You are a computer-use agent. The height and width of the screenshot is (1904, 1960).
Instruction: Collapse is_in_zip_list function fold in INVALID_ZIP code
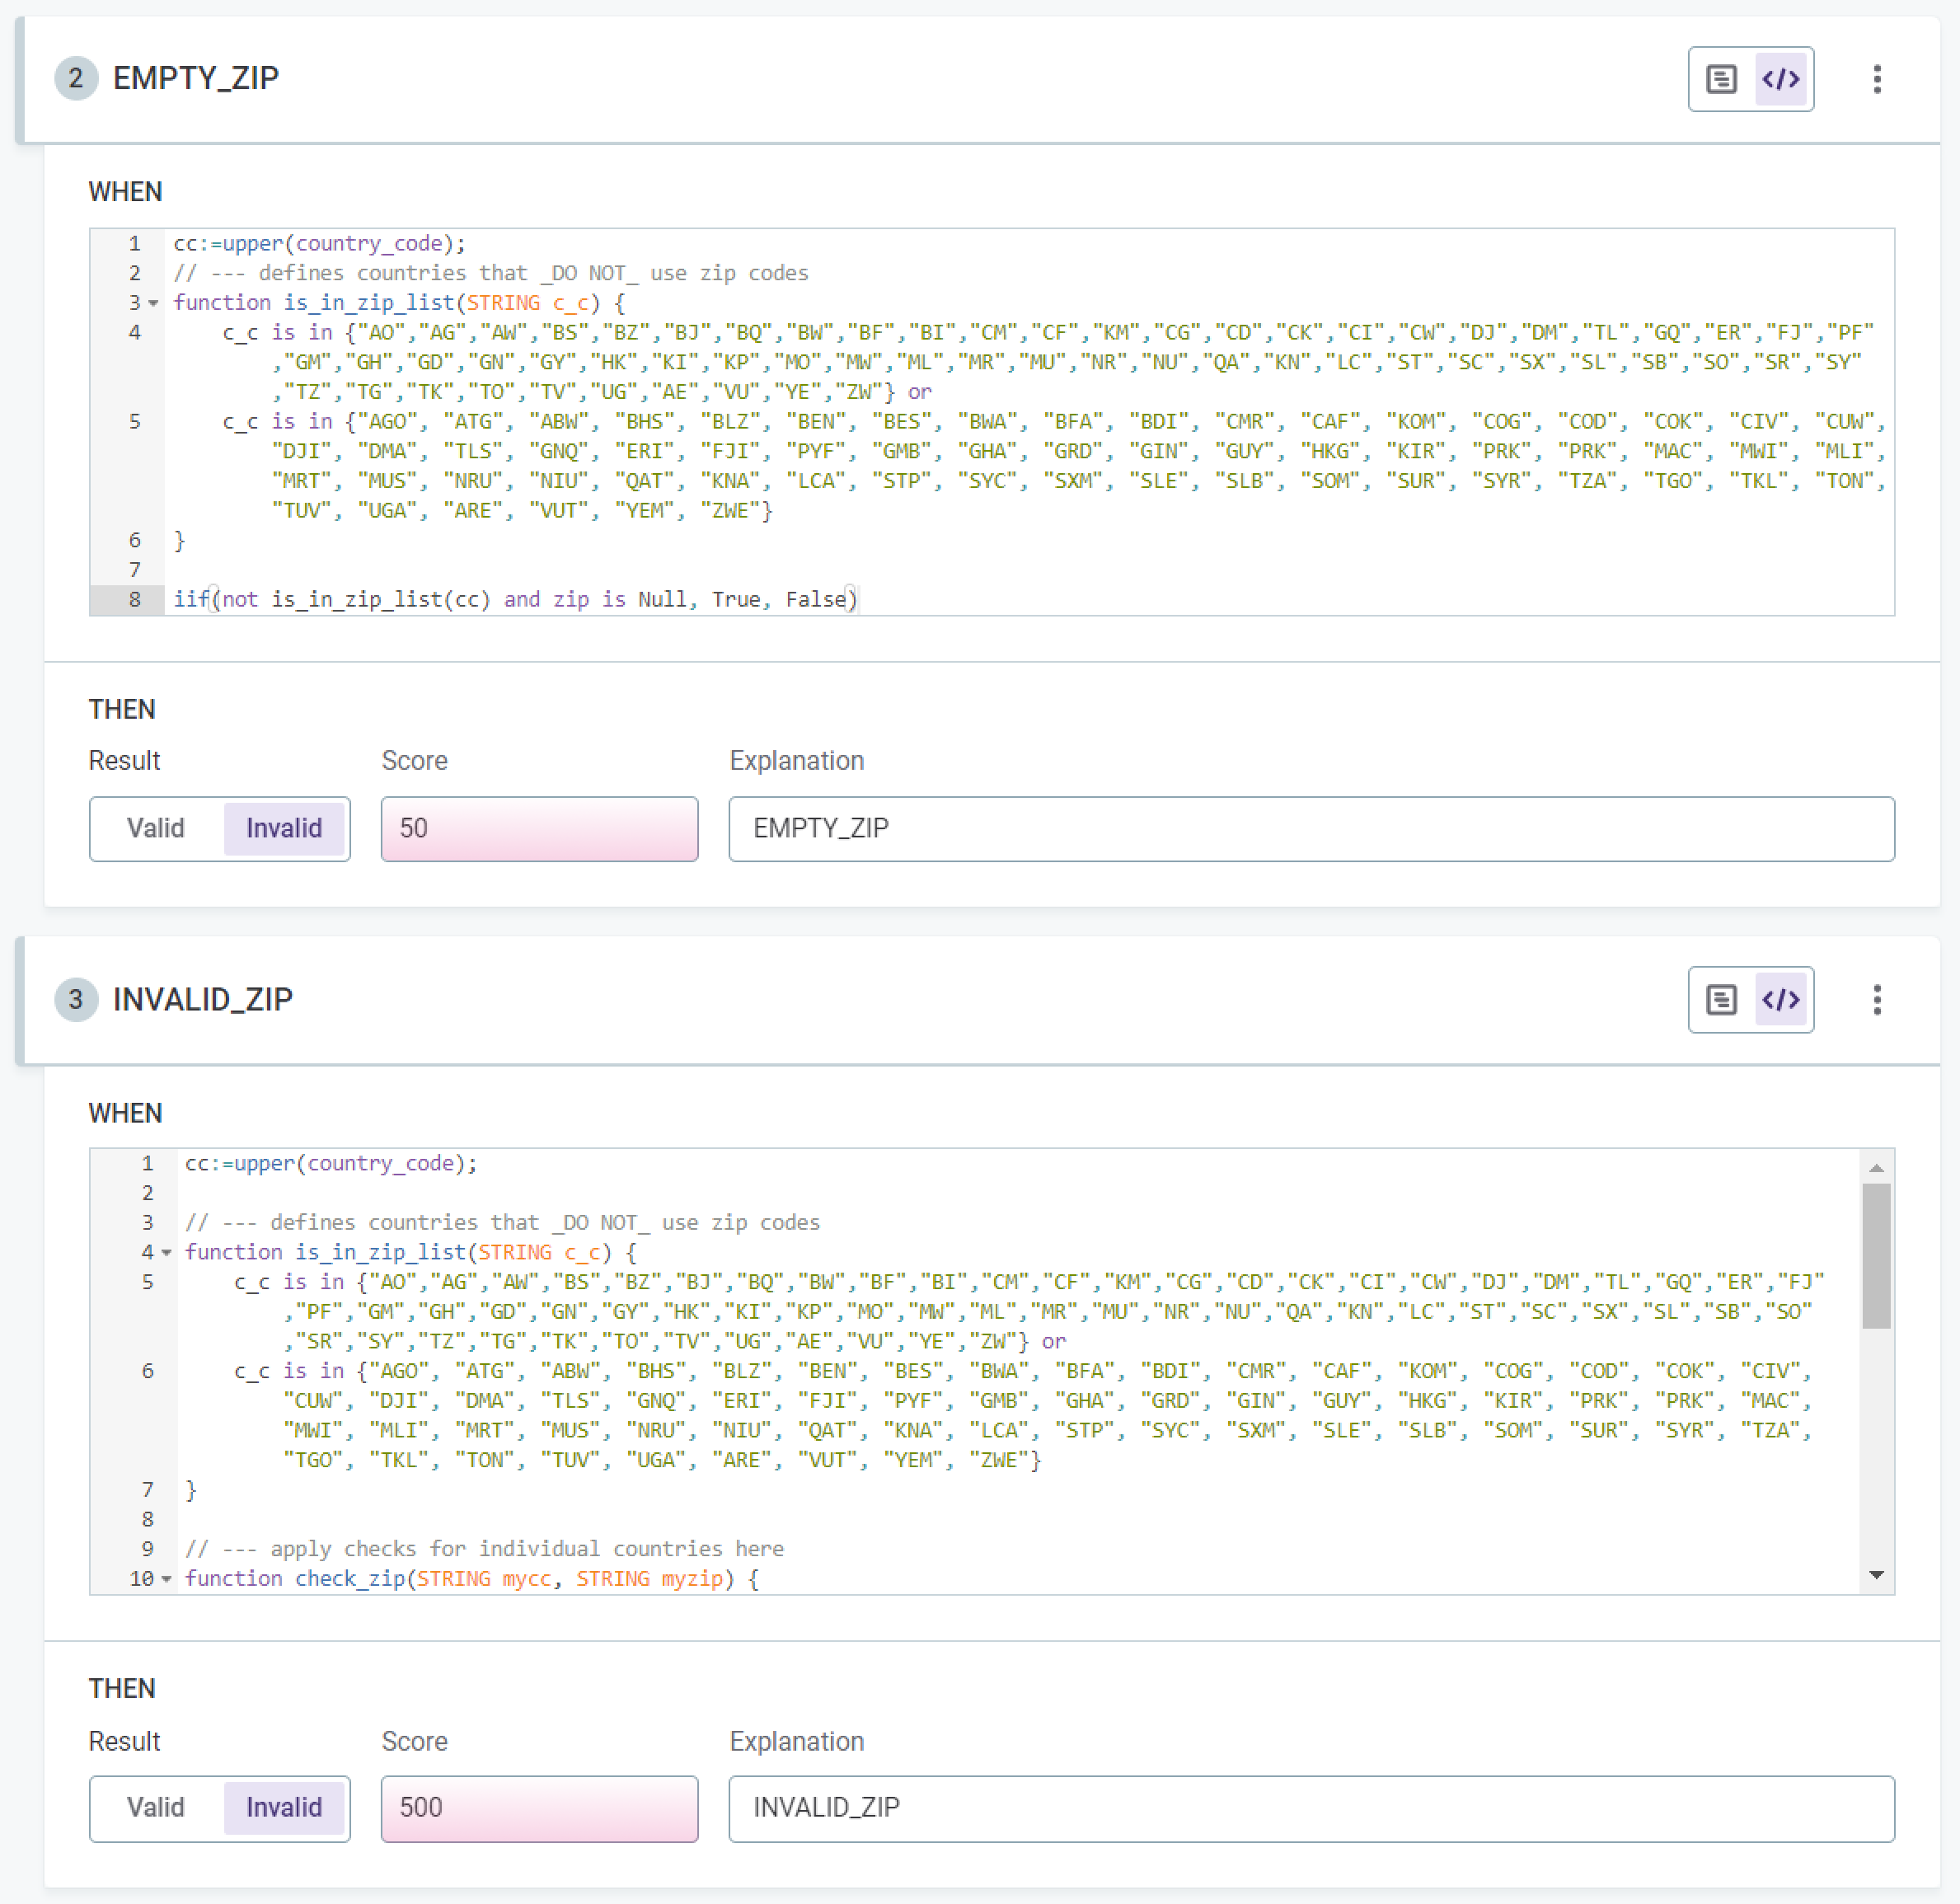(x=166, y=1252)
